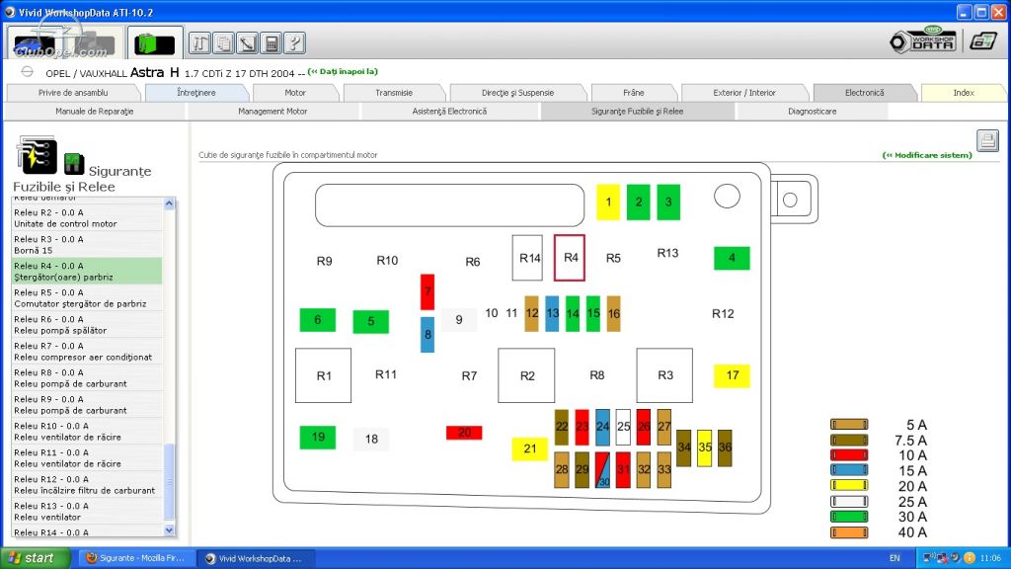Click relay R1 box in diagram
The width and height of the screenshot is (1011, 569).
point(324,375)
